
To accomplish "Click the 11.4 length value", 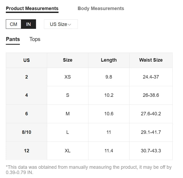I will click(x=109, y=151).
